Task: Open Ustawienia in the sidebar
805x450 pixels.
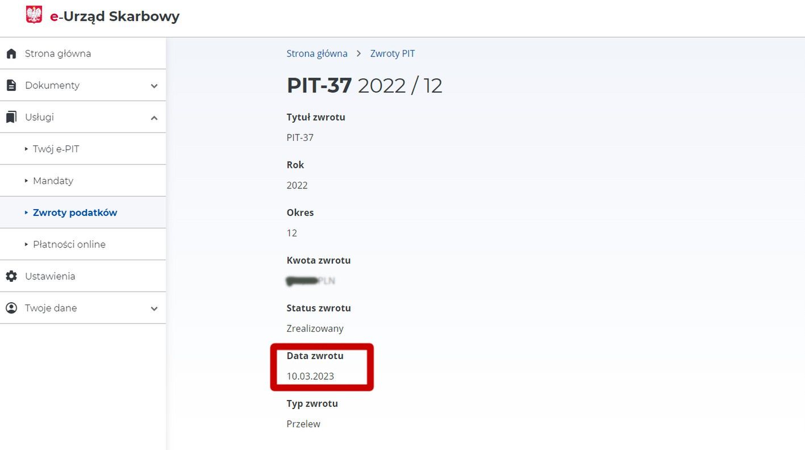Action: 83,276
